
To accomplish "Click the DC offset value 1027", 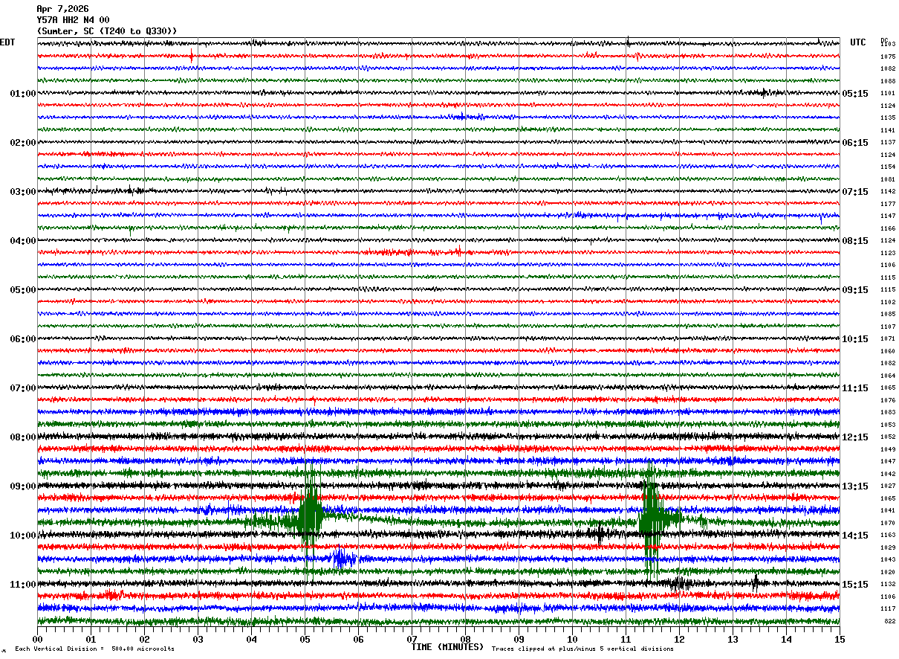I will (x=888, y=486).
